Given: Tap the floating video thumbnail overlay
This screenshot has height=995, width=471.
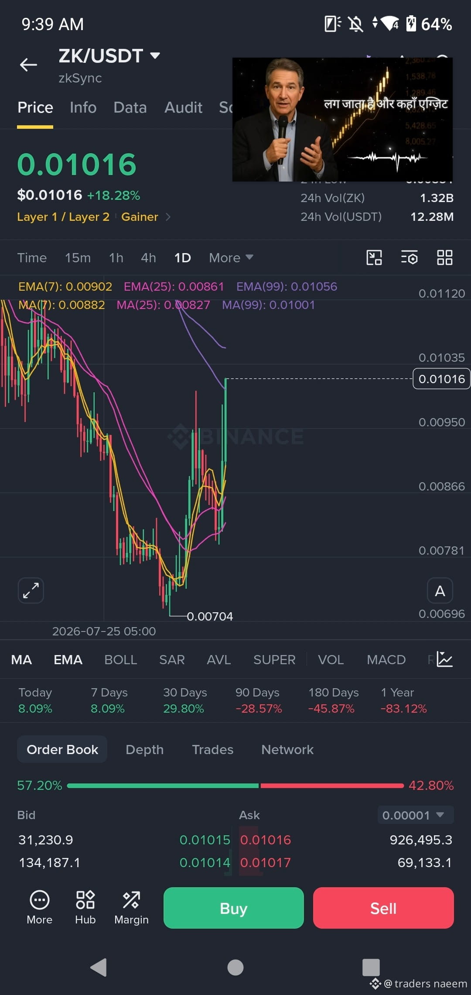Looking at the screenshot, I should coord(342,119).
